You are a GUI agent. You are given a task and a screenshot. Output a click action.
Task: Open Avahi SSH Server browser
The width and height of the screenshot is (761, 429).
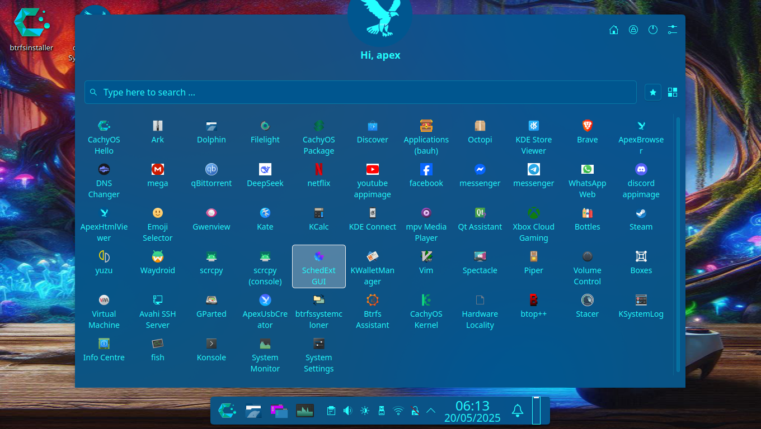click(158, 311)
